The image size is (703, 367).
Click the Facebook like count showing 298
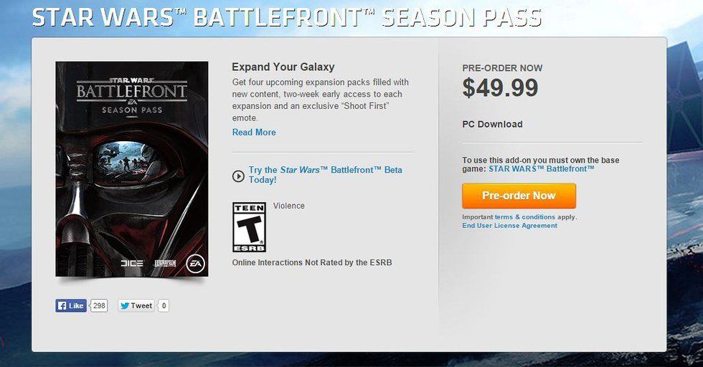click(x=99, y=305)
